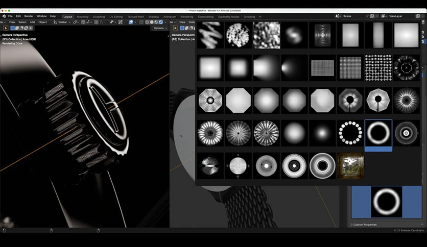
Task: Open the Render menu
Action: point(29,16)
